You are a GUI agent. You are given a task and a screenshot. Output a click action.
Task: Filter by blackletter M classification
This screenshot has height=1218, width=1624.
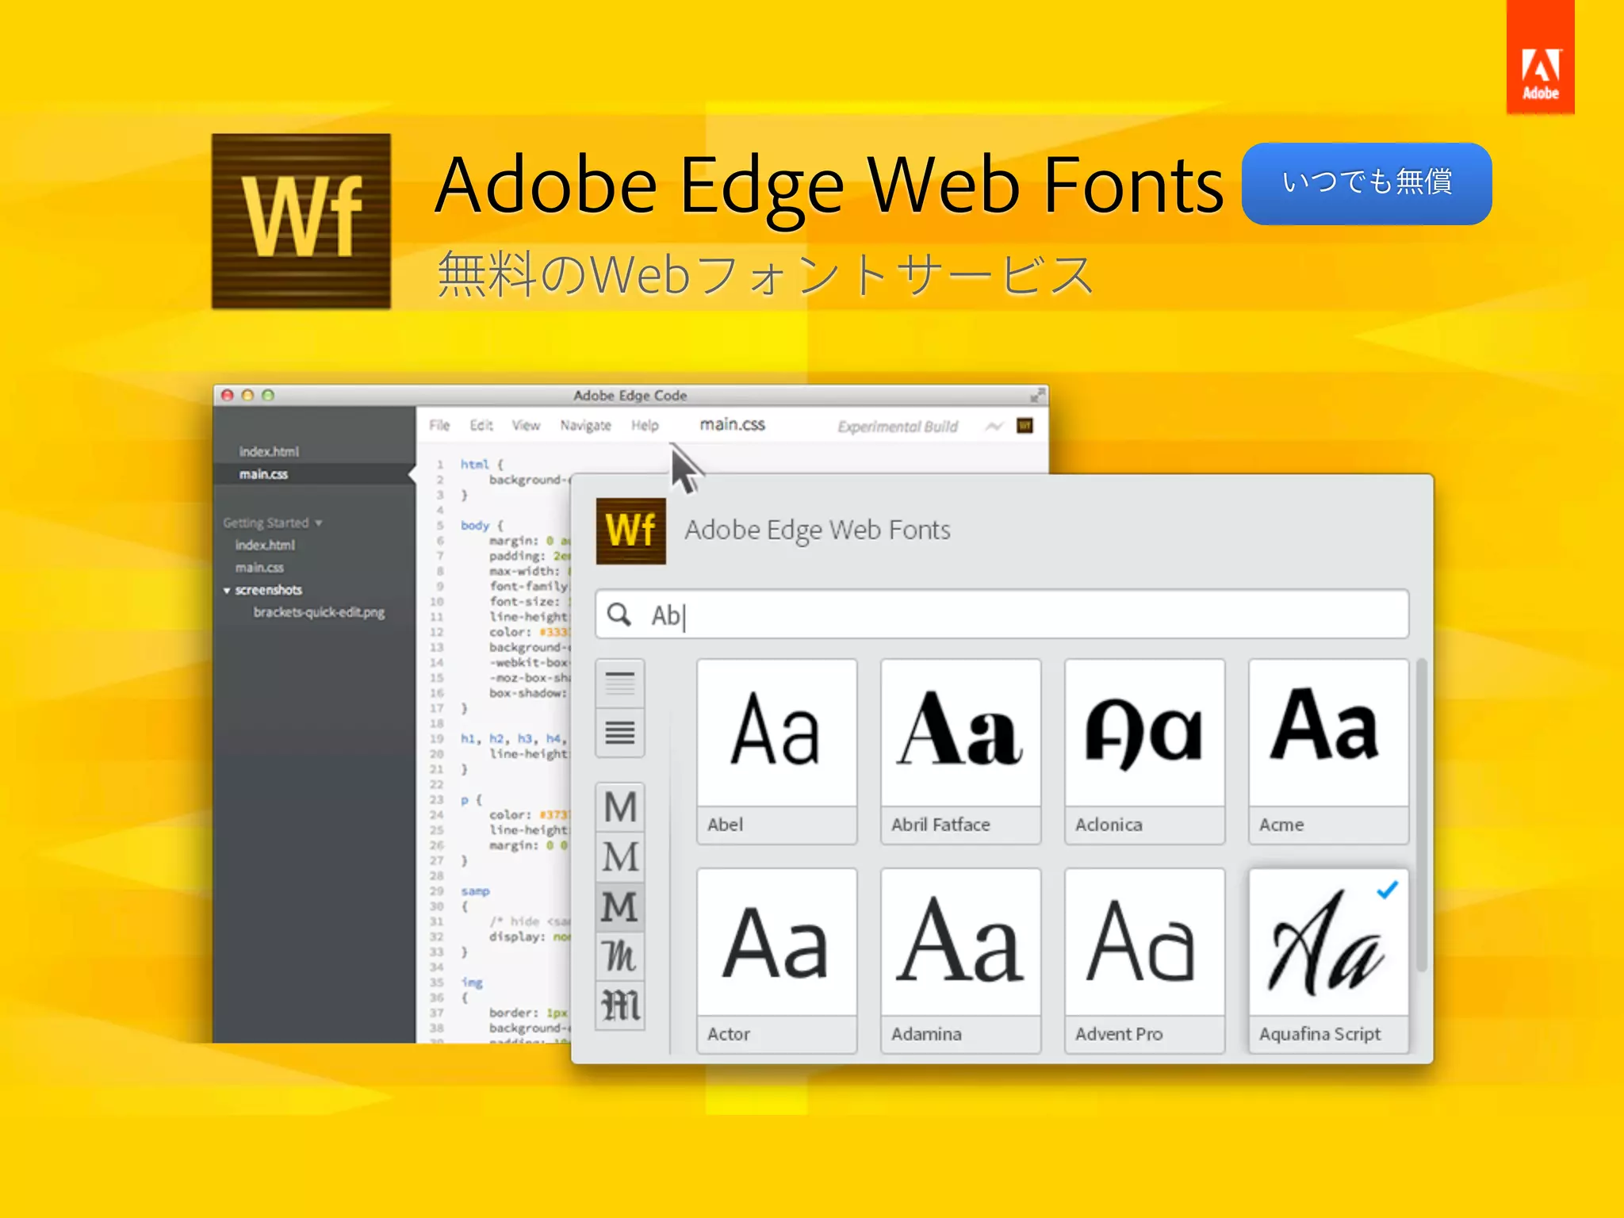click(620, 1005)
